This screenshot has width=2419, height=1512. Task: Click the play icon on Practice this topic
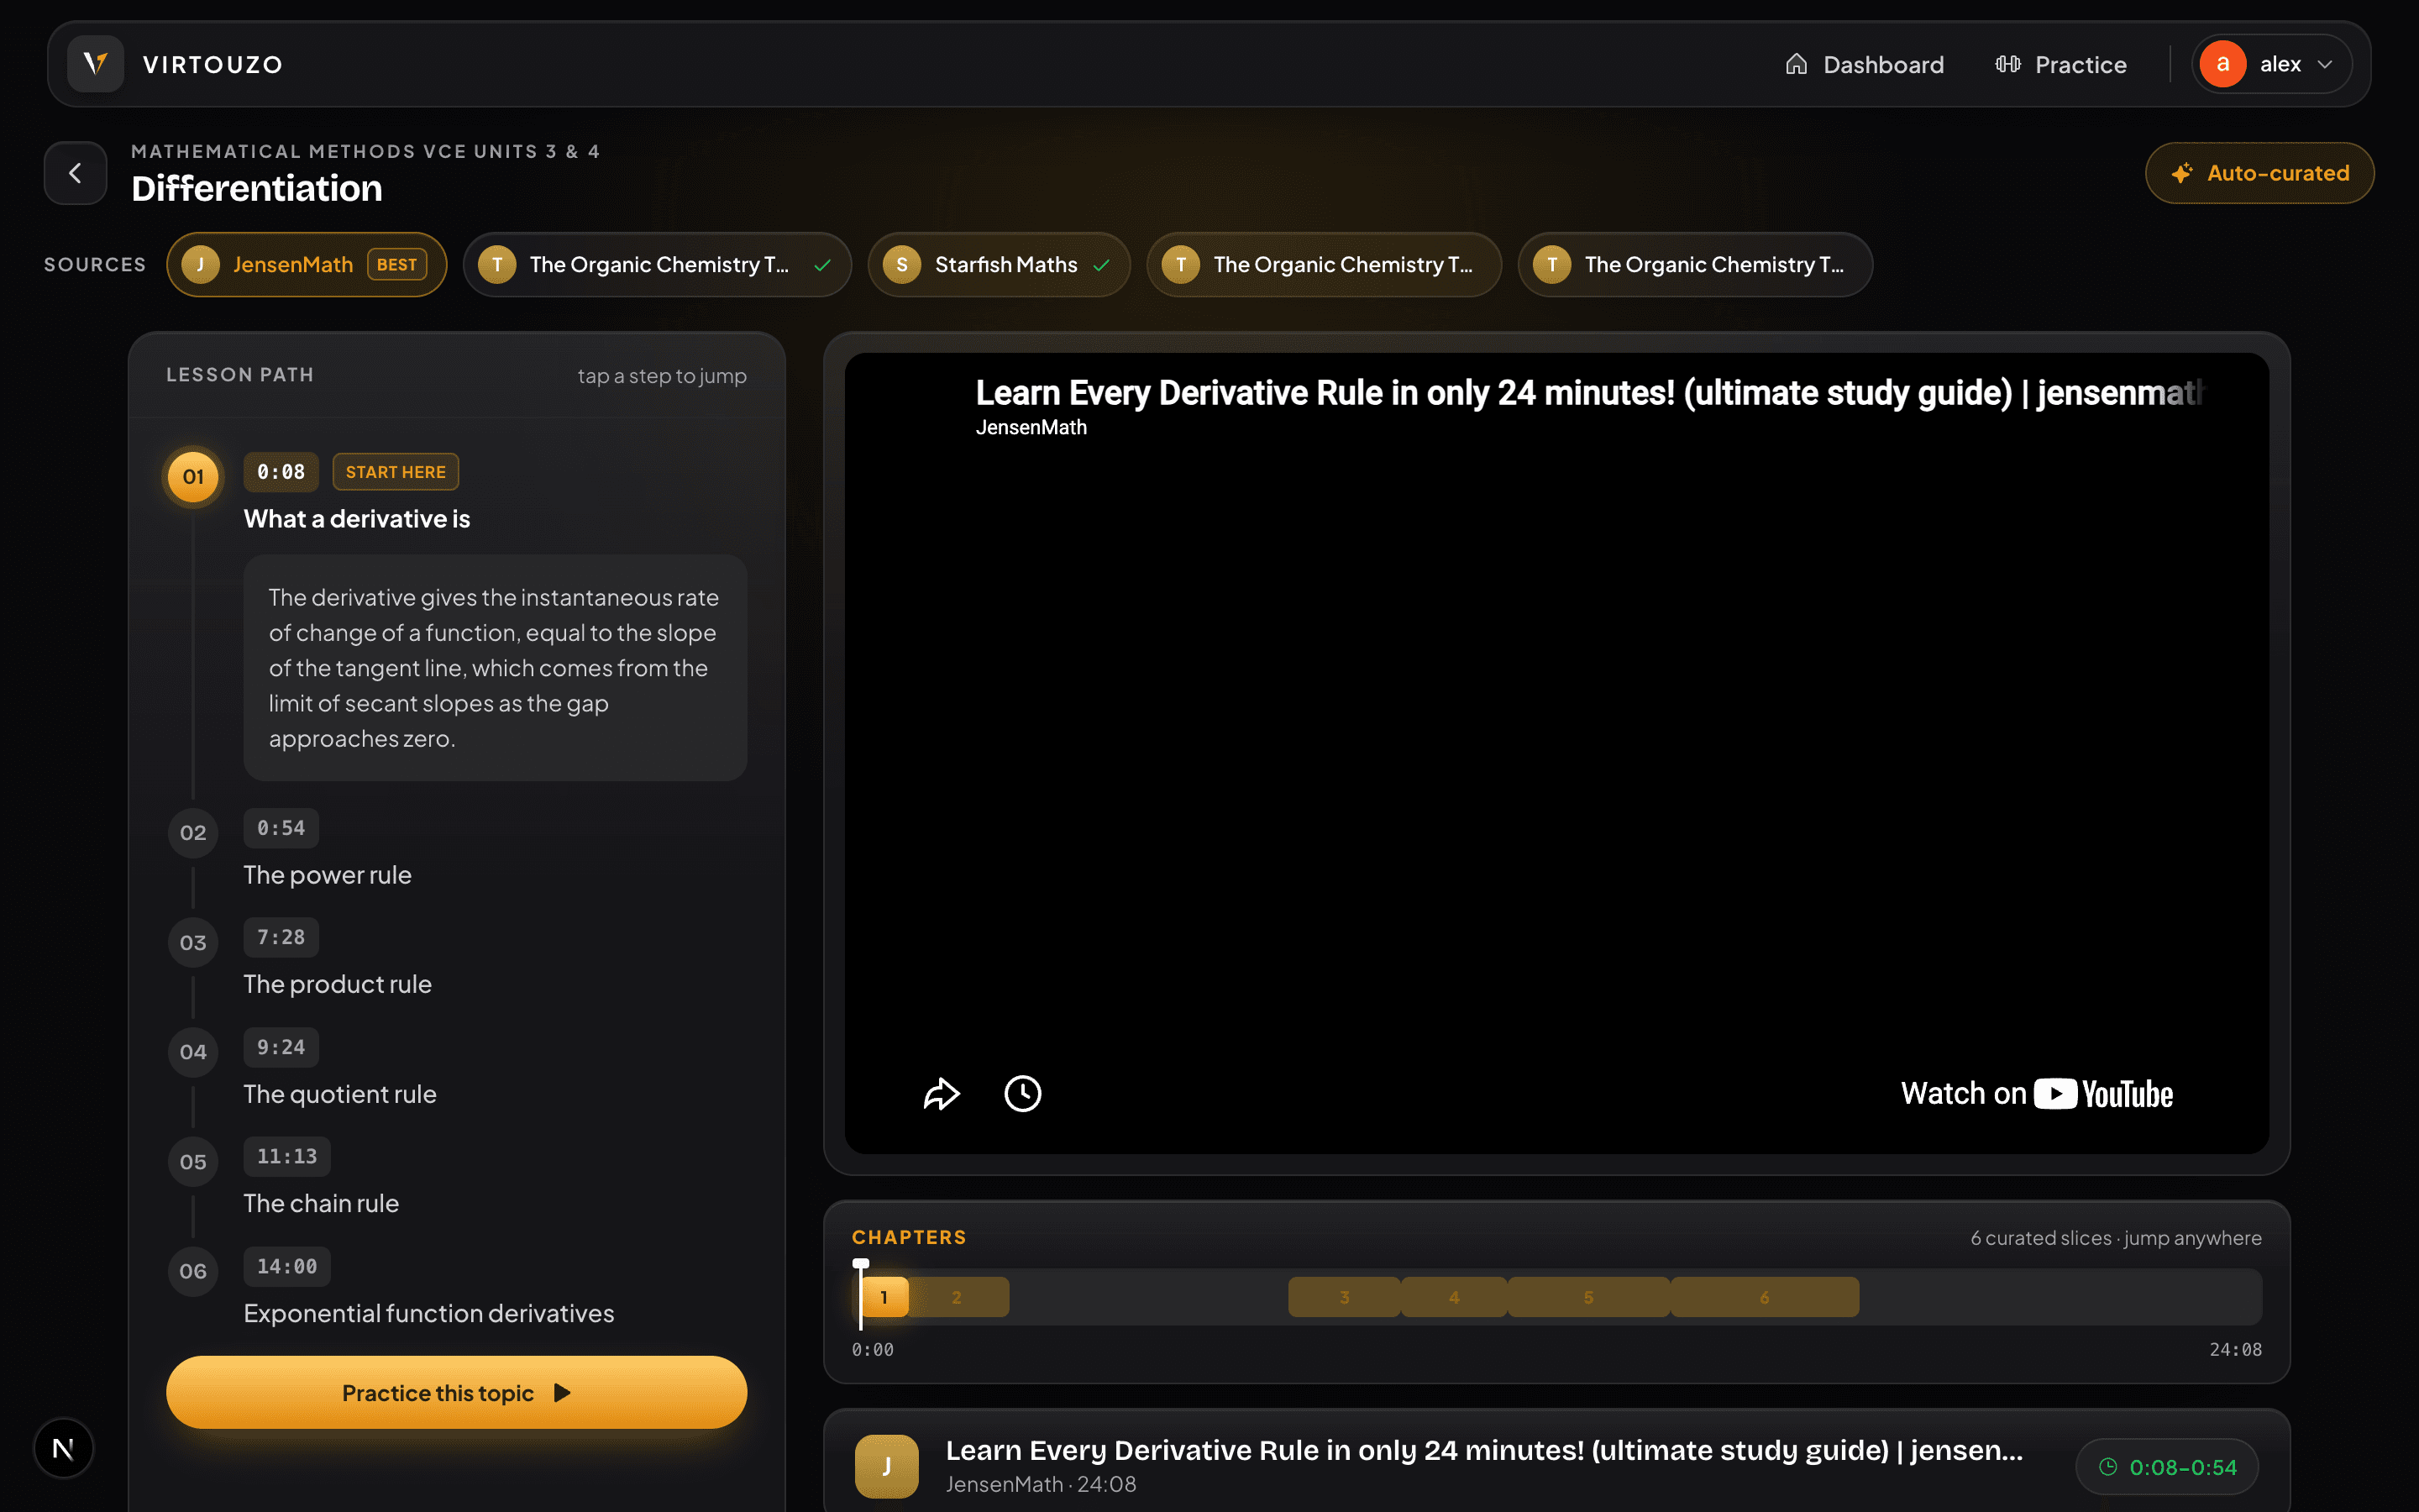562,1393
